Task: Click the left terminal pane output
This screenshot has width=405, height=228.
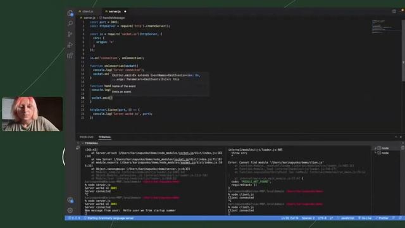Action: click(153, 181)
